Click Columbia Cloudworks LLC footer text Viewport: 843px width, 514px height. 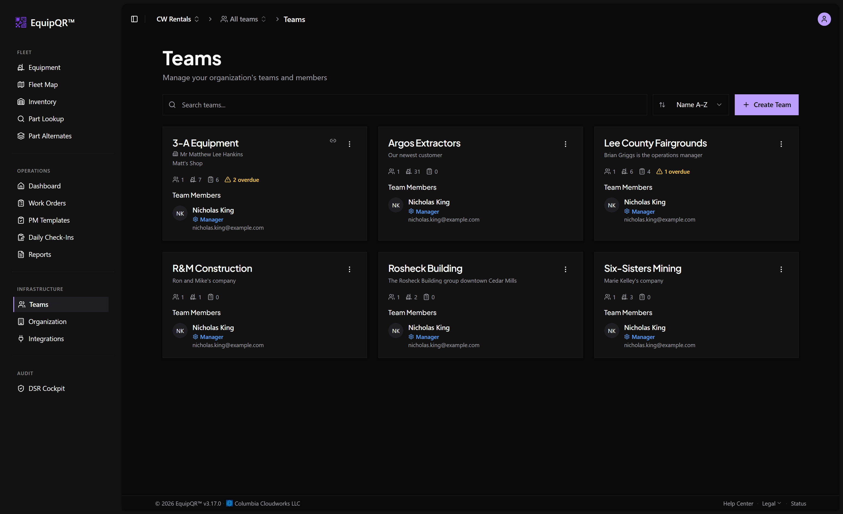267,503
